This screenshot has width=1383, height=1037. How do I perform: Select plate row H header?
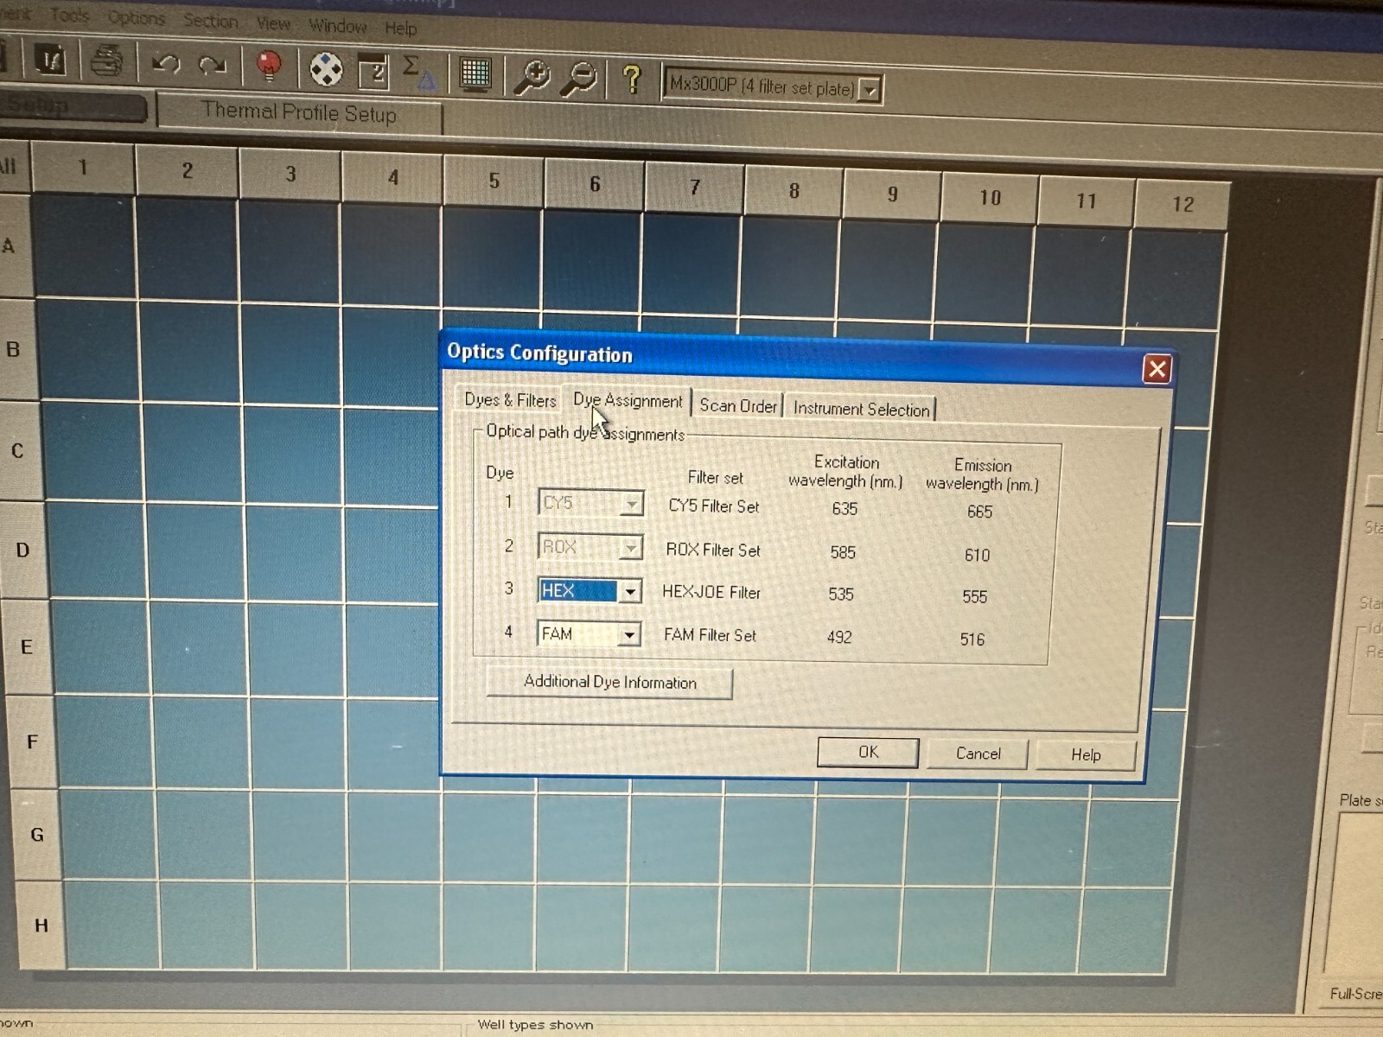(41, 926)
